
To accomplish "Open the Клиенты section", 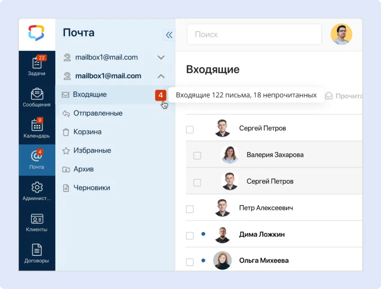I will [x=36, y=222].
